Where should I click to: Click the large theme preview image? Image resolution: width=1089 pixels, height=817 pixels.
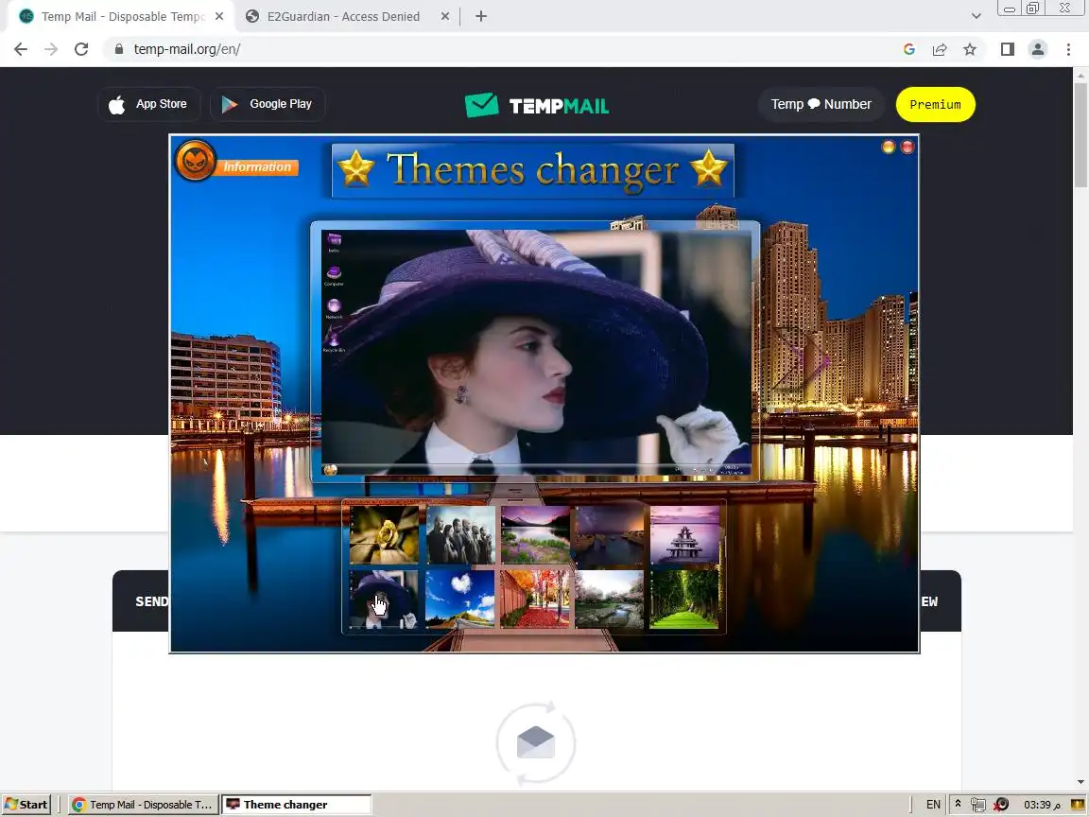535,352
